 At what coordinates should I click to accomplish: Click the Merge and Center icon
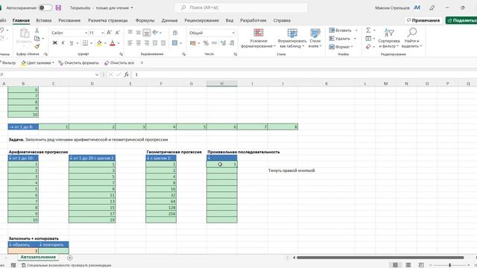174,43
